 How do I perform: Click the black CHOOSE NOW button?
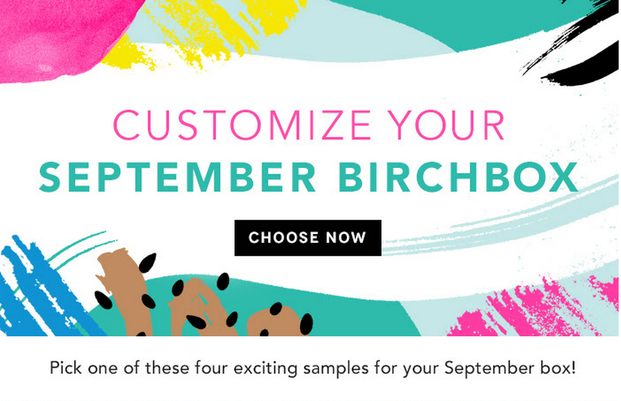coord(308,238)
